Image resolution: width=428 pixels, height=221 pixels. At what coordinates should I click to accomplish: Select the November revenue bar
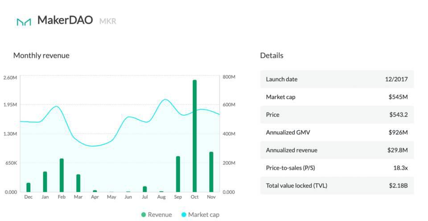point(211,172)
